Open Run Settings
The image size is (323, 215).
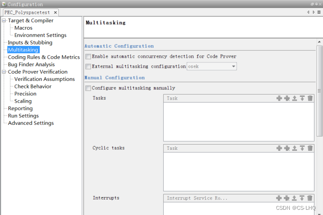coord(23,116)
